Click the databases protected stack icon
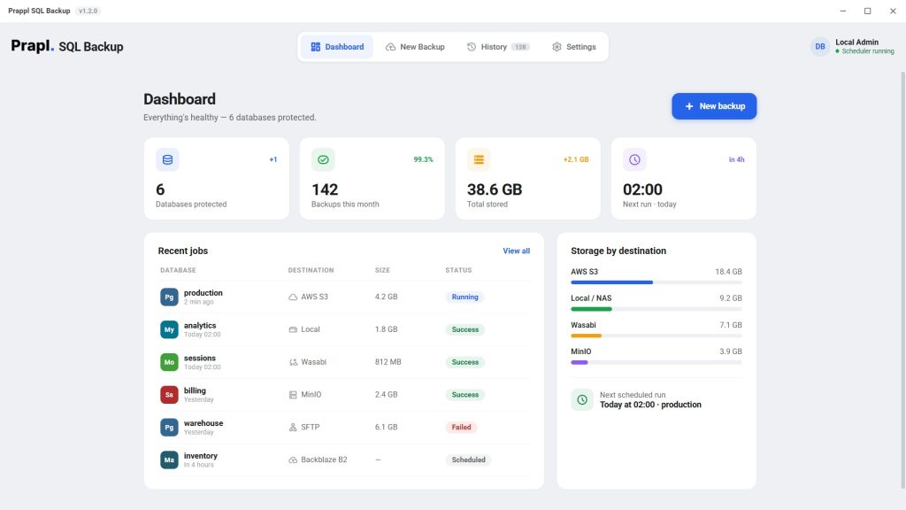Viewport: 906px width, 510px height. [167, 159]
